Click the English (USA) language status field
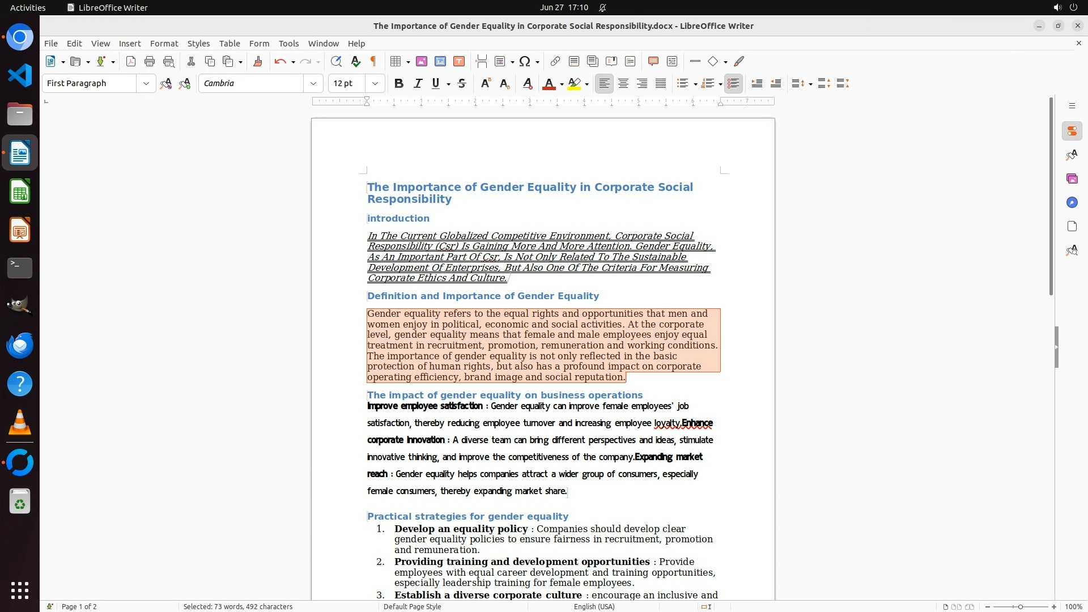This screenshot has height=612, width=1088. (x=594, y=606)
